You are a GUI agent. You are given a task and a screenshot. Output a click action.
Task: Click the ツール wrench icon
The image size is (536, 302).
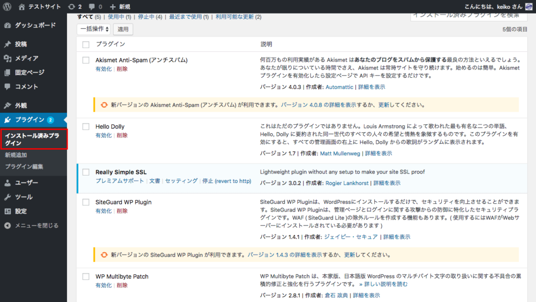tap(7, 197)
